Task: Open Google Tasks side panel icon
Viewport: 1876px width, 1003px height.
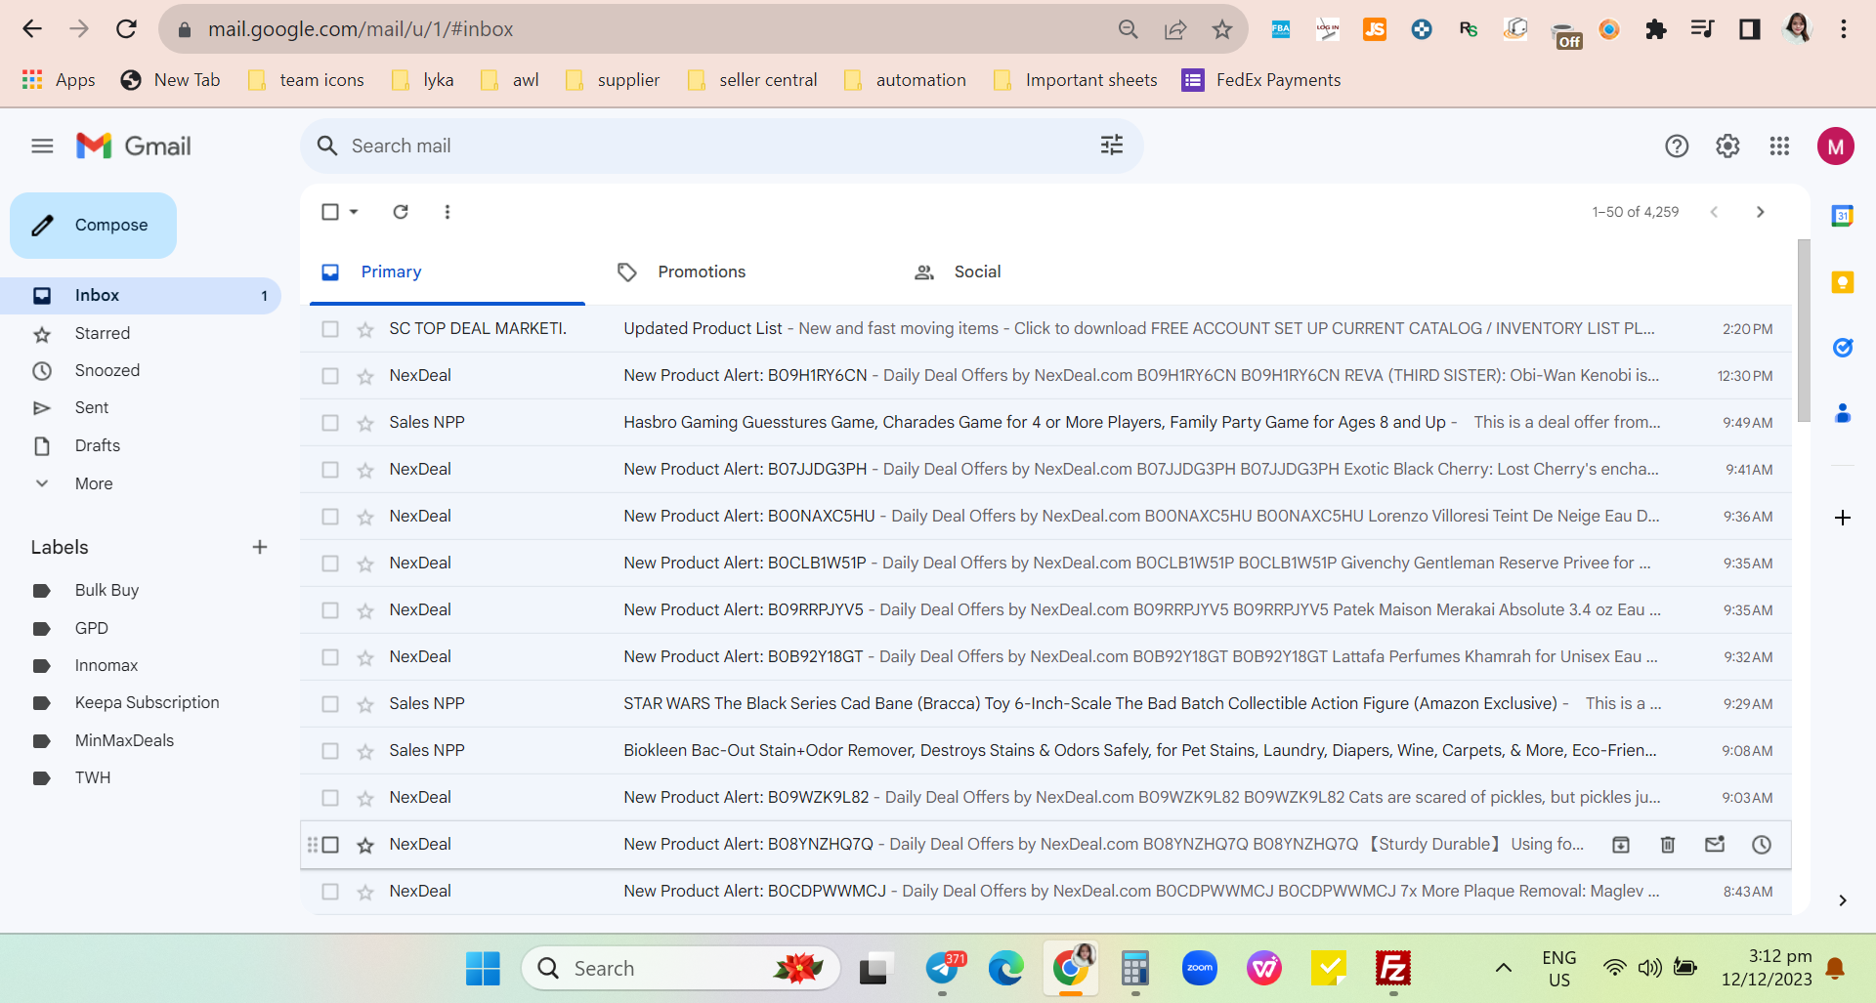Action: tap(1843, 348)
